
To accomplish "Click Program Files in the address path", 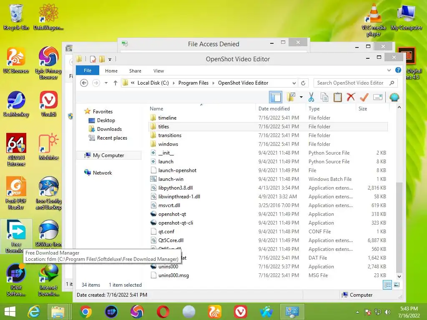I will coord(193,83).
